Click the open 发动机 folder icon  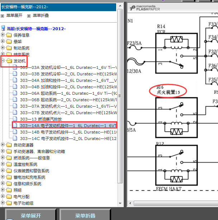(9, 61)
